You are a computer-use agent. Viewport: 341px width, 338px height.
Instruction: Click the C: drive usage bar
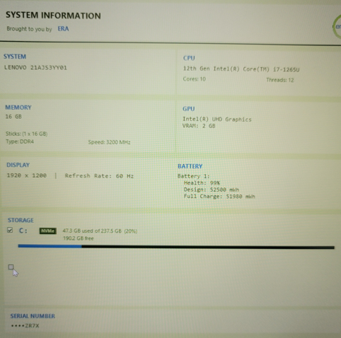click(176, 247)
